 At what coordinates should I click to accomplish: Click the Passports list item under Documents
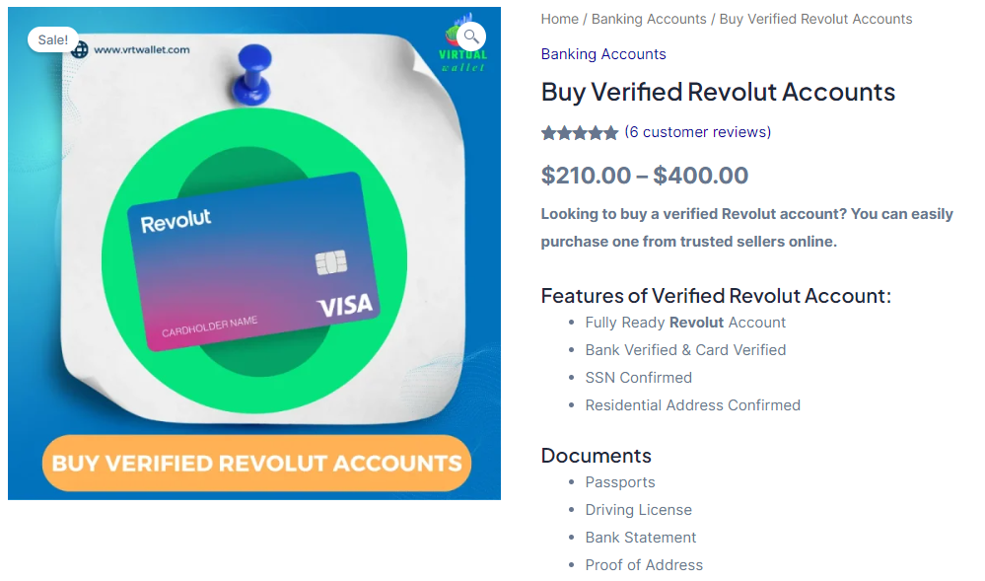coord(620,481)
